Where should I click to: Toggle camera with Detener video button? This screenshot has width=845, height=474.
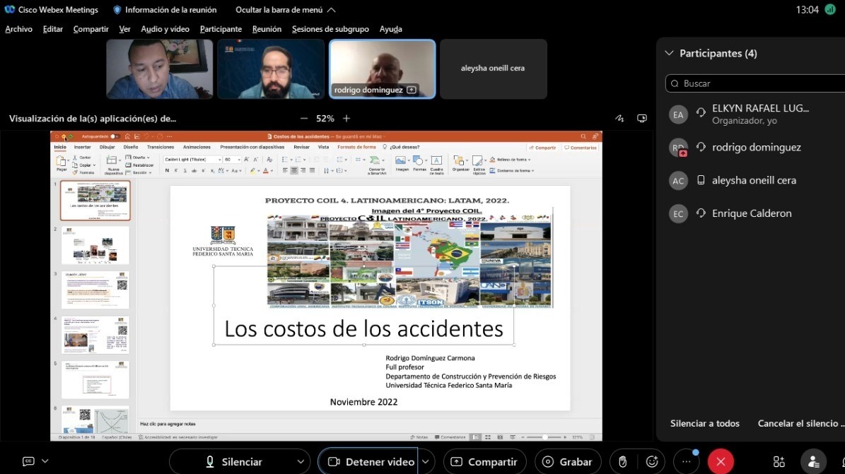pyautogui.click(x=371, y=461)
